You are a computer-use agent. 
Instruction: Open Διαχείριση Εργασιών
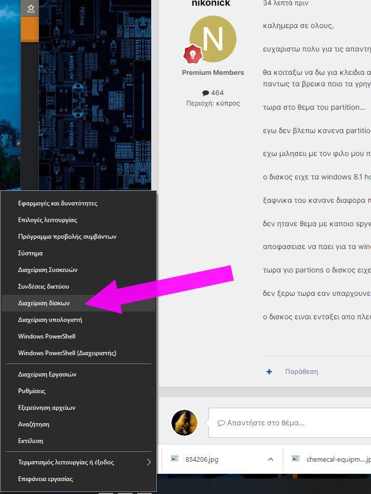78,374
